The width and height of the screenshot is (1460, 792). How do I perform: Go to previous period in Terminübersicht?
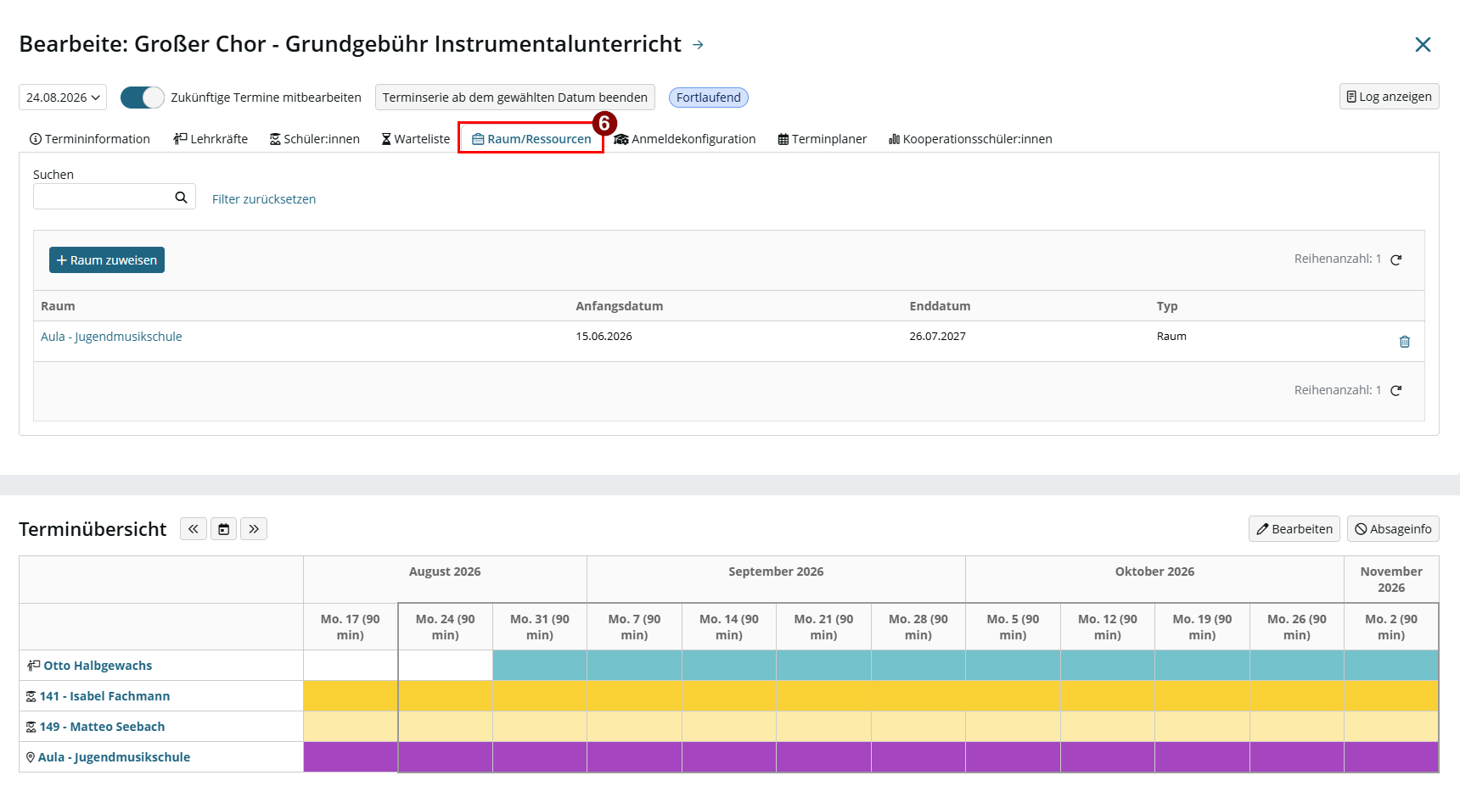point(194,529)
